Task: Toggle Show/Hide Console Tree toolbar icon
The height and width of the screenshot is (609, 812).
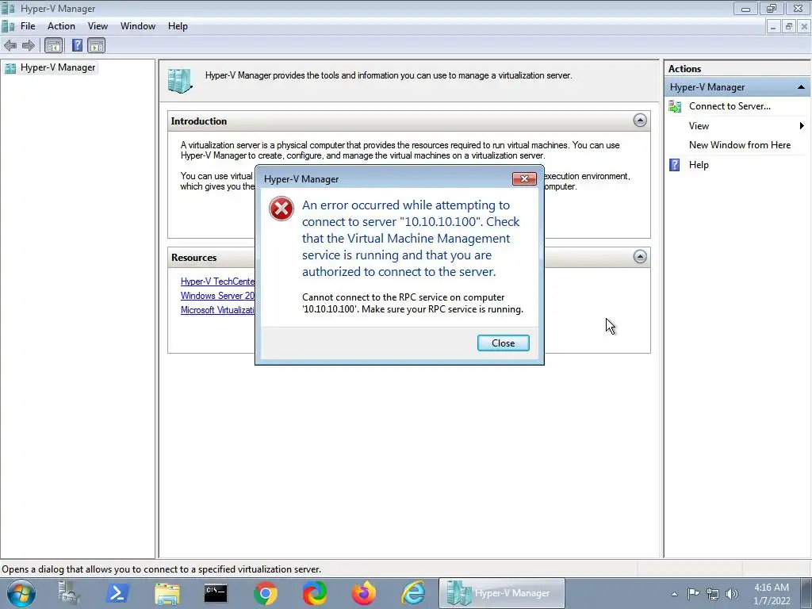Action: coord(53,45)
